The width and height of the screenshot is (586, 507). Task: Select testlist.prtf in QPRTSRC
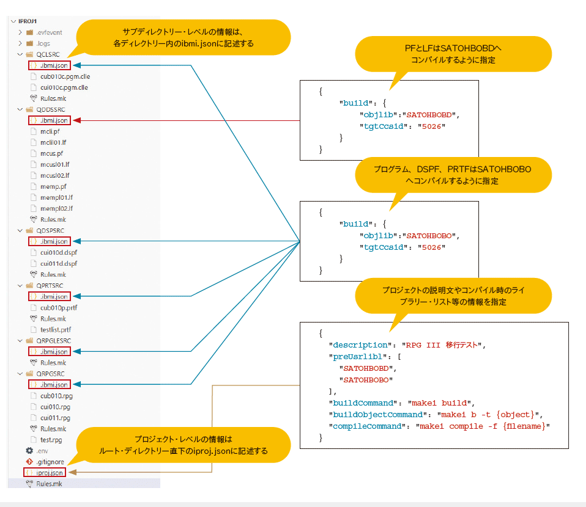56,329
